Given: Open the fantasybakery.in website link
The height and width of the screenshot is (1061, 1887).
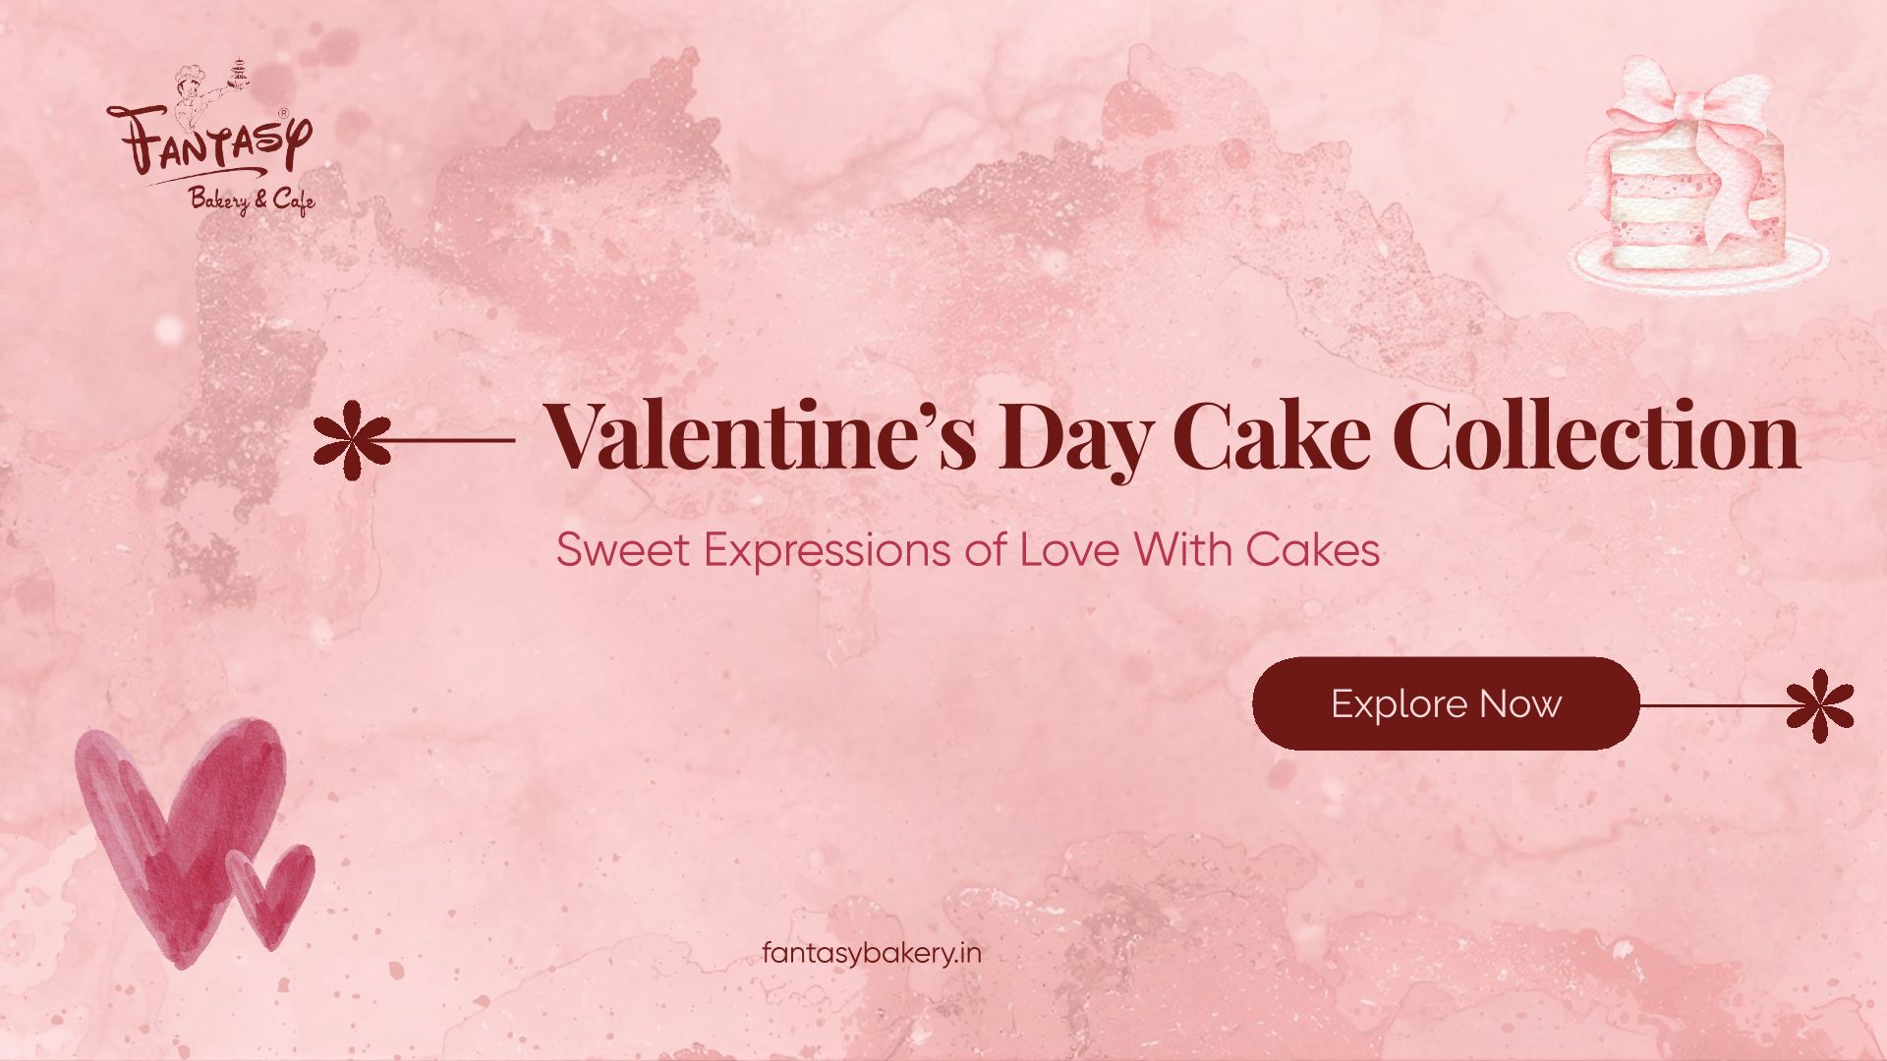Looking at the screenshot, I should pos(871,953).
